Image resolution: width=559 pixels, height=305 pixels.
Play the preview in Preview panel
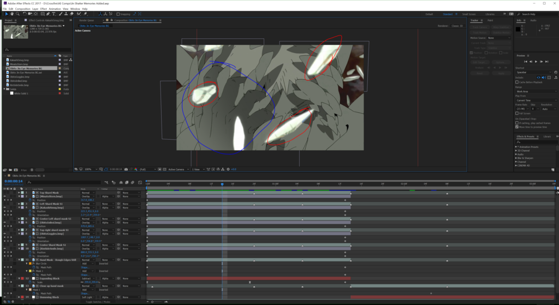coord(536,61)
